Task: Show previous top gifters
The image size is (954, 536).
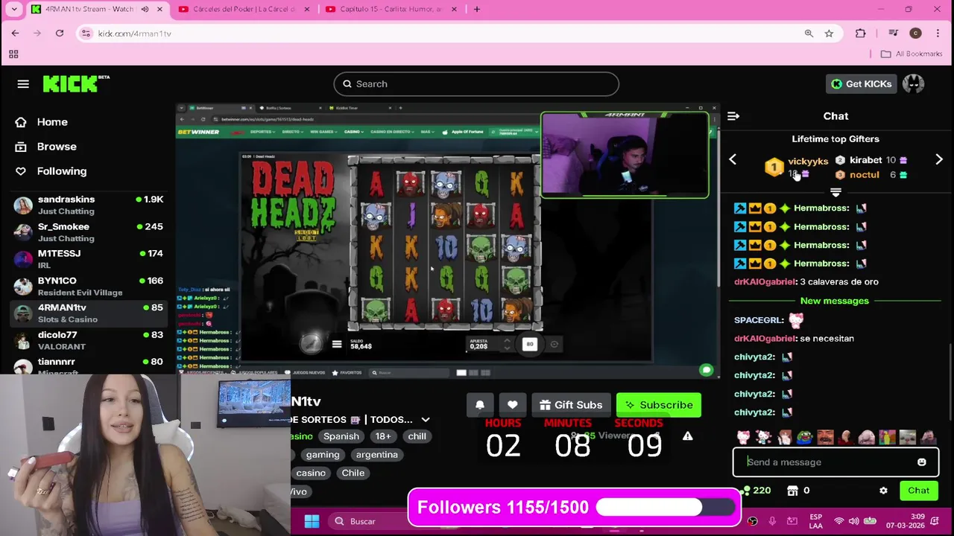Action: [x=733, y=159]
